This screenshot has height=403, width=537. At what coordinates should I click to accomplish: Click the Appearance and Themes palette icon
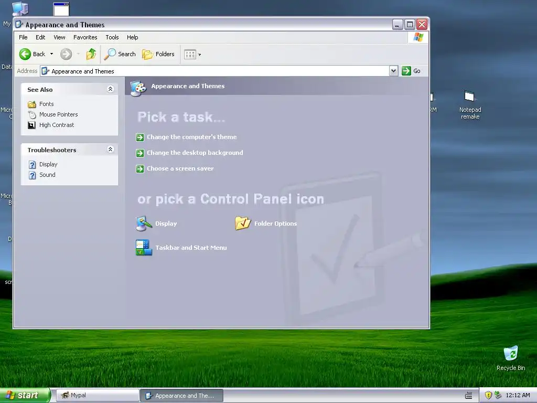point(138,88)
